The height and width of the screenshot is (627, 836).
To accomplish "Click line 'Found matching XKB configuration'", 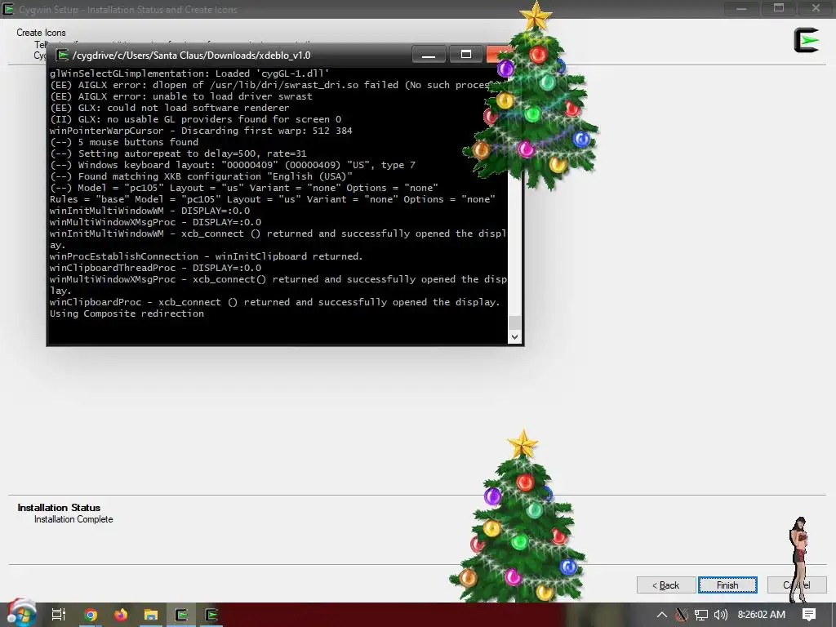I will (x=201, y=176).
